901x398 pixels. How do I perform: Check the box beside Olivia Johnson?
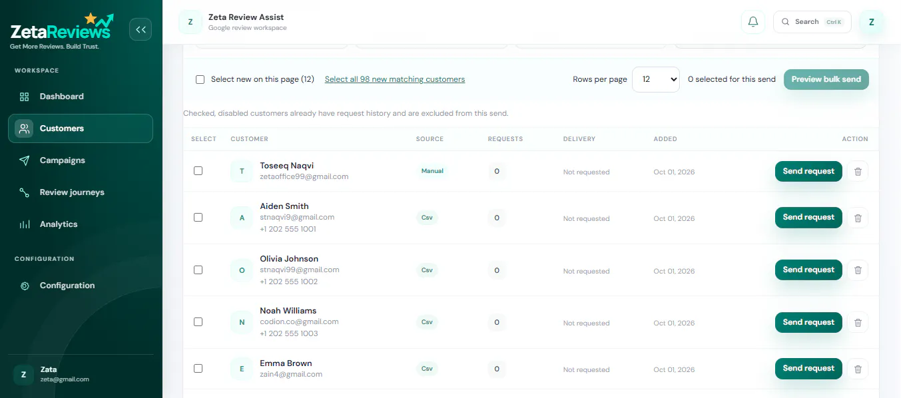[198, 270]
